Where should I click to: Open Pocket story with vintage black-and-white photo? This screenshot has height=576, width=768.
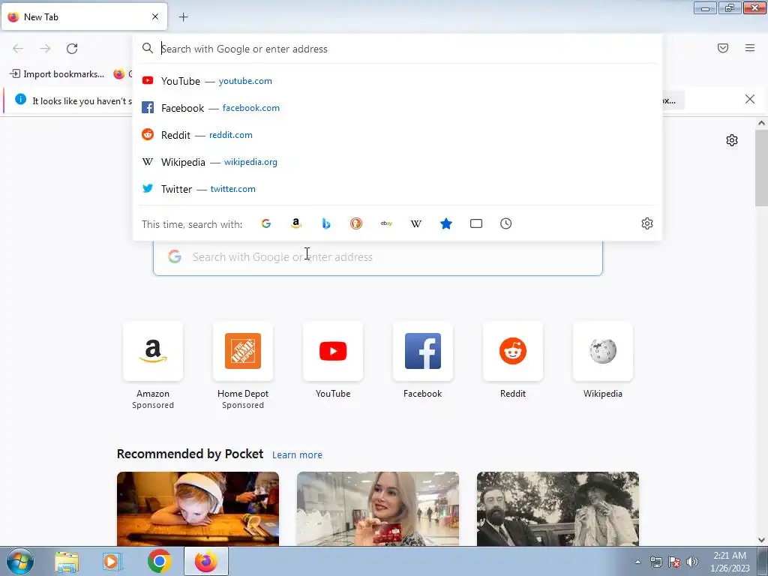(558, 509)
